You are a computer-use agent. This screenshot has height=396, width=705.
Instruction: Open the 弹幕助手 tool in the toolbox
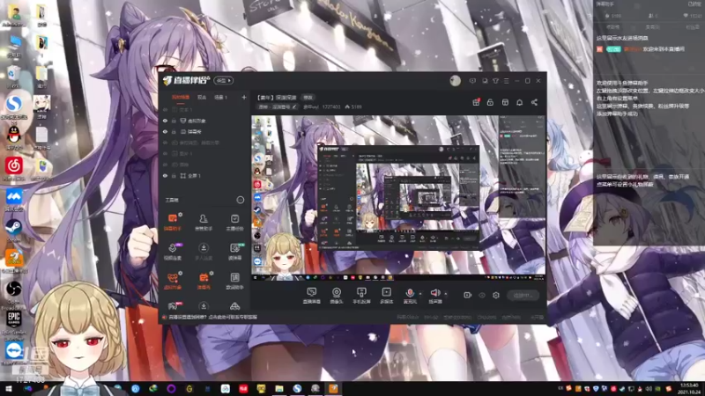172,222
